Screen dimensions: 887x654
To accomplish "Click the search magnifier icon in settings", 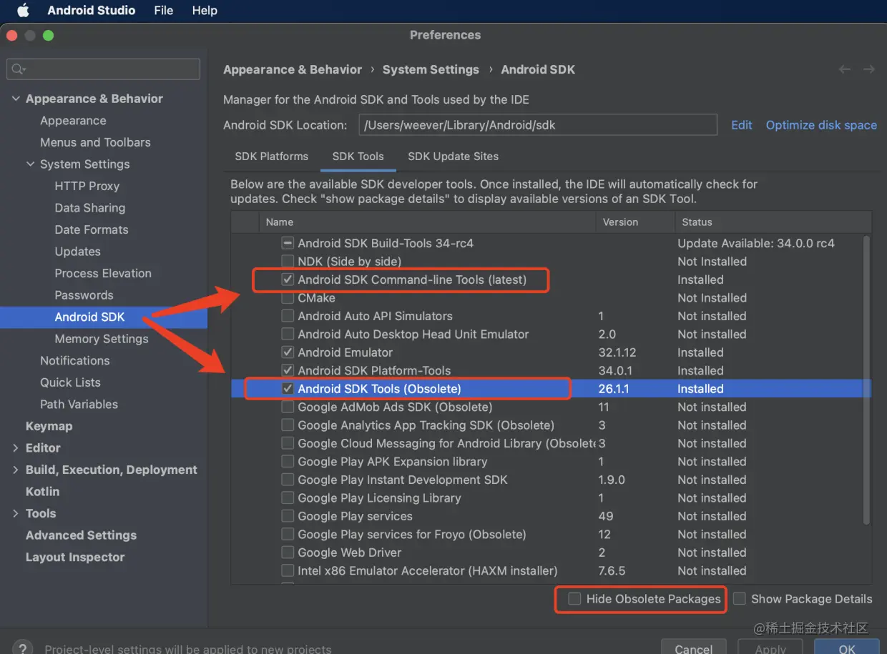I will tap(18, 69).
